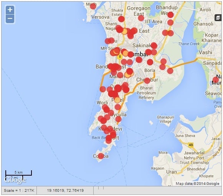Click the highway 4B shield near Jawaharlal
223x196 pixels.
(191, 145)
